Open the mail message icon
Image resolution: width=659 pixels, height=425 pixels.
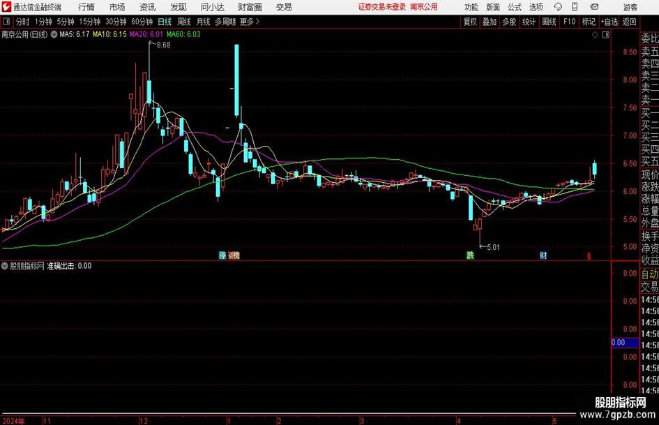pos(594,7)
